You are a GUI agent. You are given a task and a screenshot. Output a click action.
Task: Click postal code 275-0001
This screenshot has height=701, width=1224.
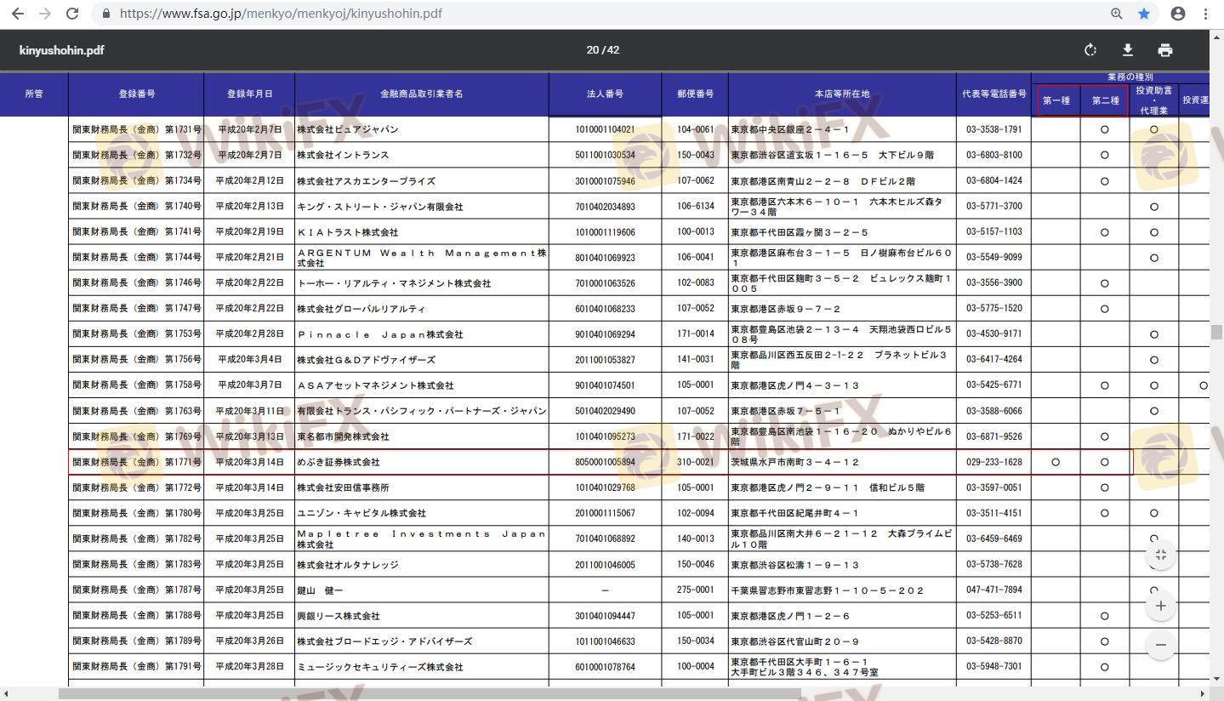pyautogui.click(x=695, y=590)
